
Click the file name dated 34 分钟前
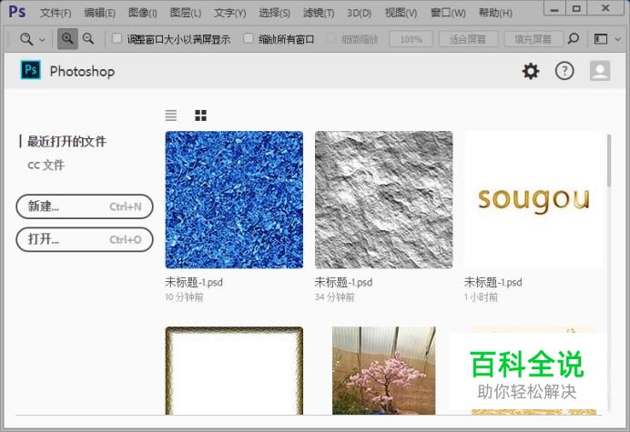coord(343,282)
